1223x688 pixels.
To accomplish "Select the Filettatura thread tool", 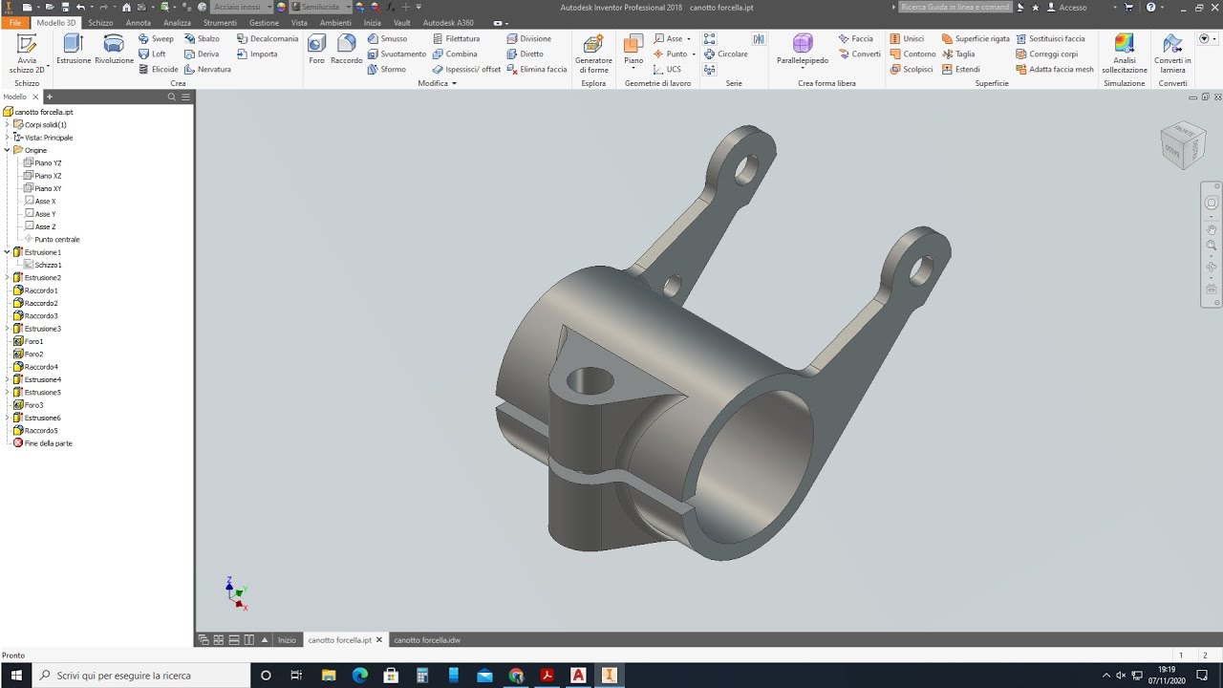I will pos(456,39).
